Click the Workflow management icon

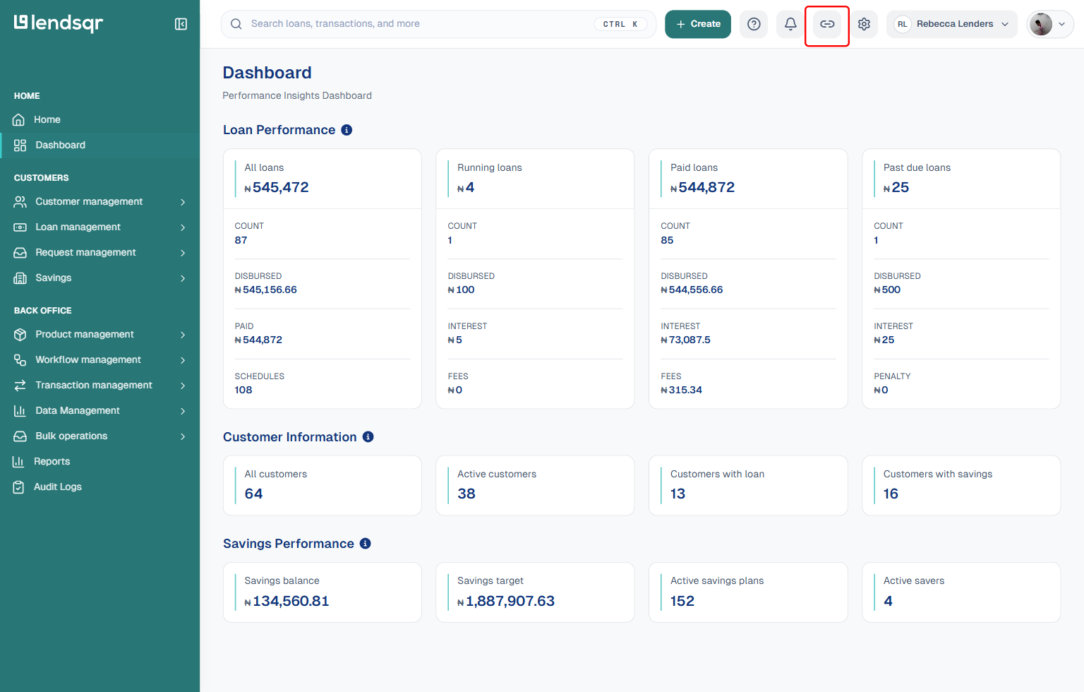click(20, 360)
